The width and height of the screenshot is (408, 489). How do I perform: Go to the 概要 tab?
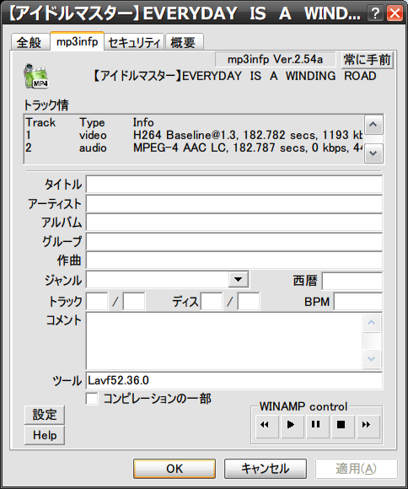click(184, 42)
